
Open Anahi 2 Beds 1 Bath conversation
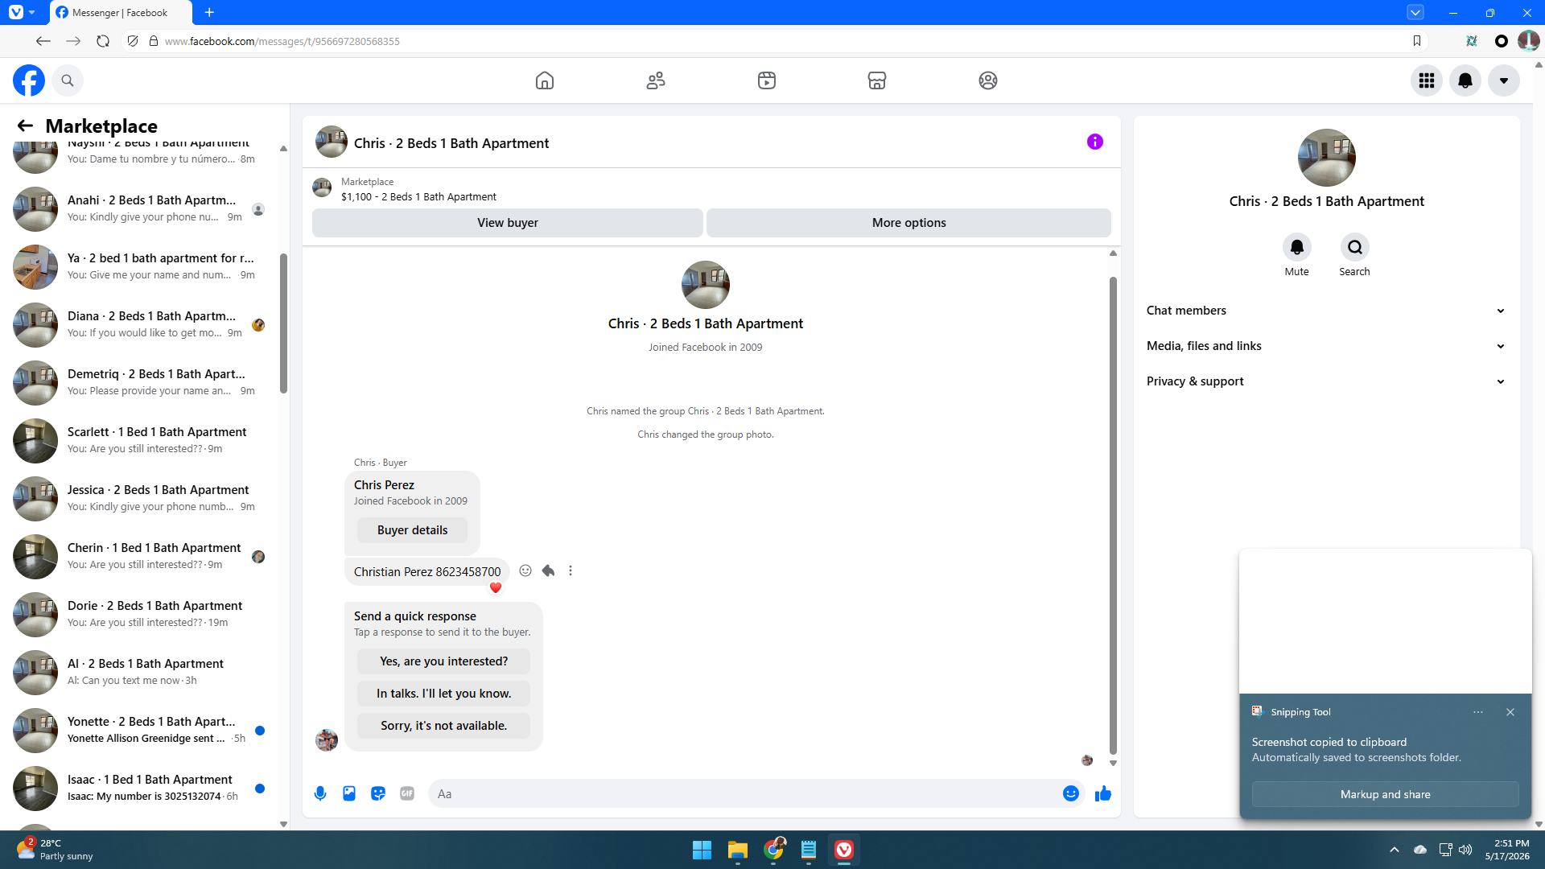pos(142,209)
